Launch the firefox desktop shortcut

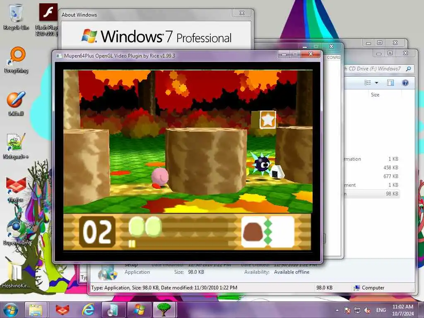(x=16, y=189)
